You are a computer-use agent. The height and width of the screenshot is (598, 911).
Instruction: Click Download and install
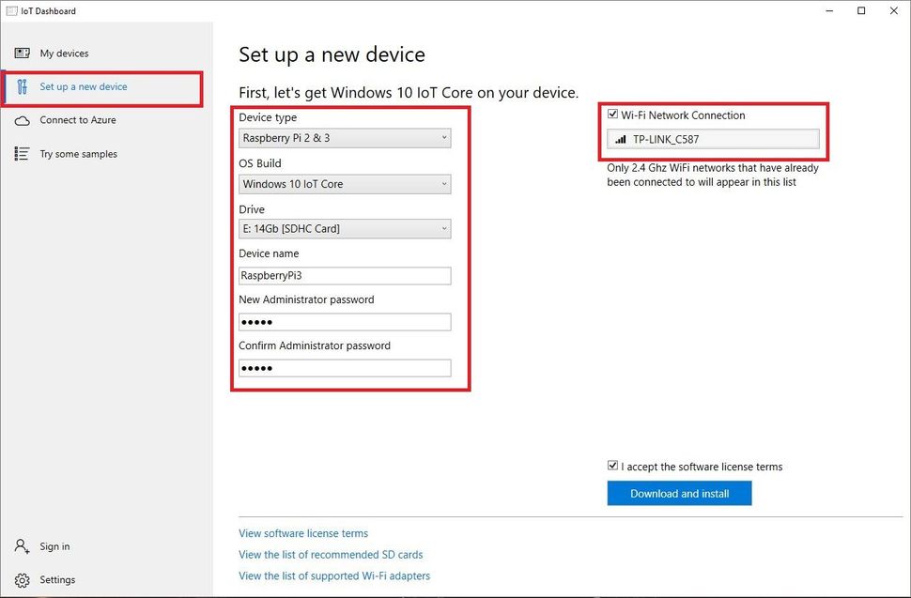pos(679,493)
